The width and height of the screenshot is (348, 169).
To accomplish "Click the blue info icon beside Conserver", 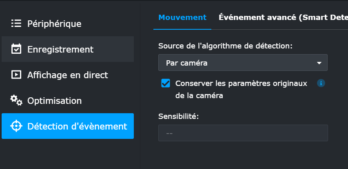I will pyautogui.click(x=321, y=83).
